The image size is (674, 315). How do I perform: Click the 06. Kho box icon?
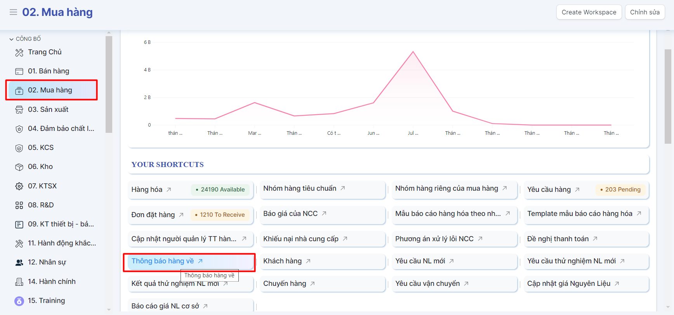point(19,167)
